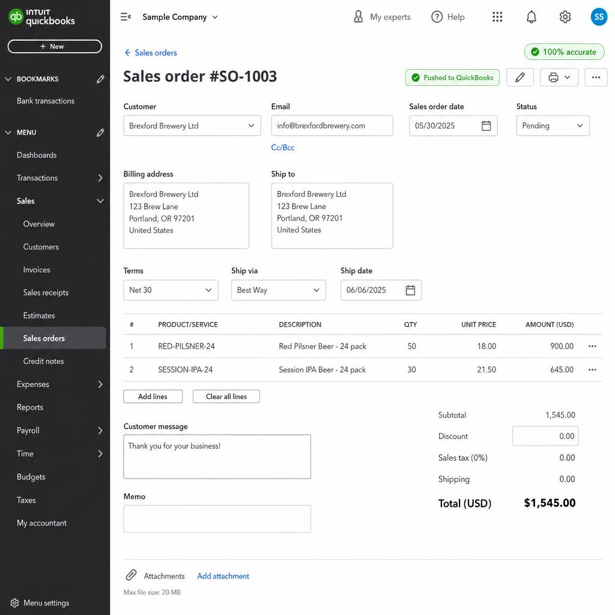This screenshot has height=615, width=615.
Task: Open the Terms Net 30 dropdown
Action: click(x=171, y=290)
